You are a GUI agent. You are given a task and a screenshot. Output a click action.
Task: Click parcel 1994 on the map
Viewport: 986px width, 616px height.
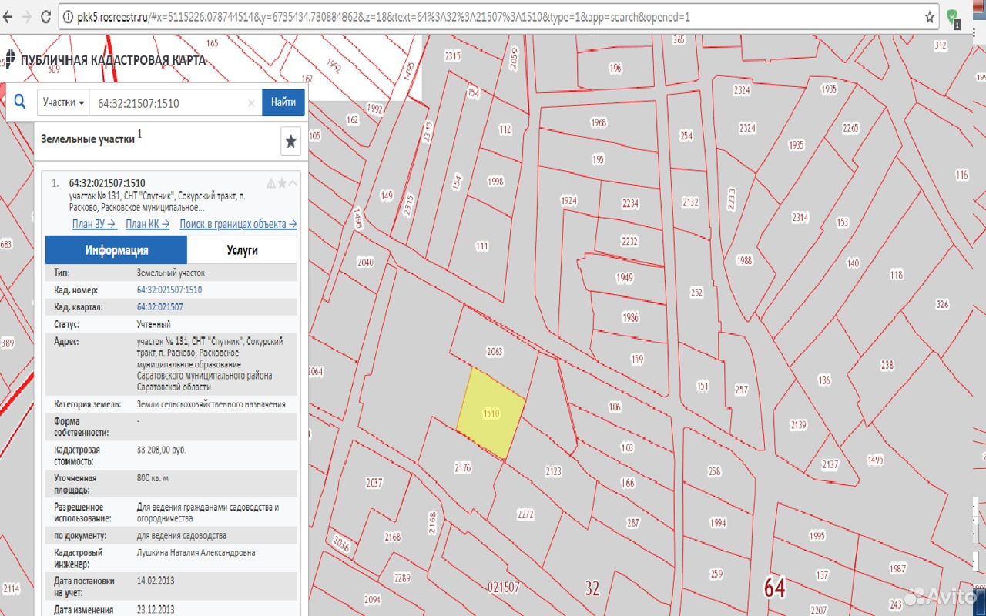coord(718,523)
